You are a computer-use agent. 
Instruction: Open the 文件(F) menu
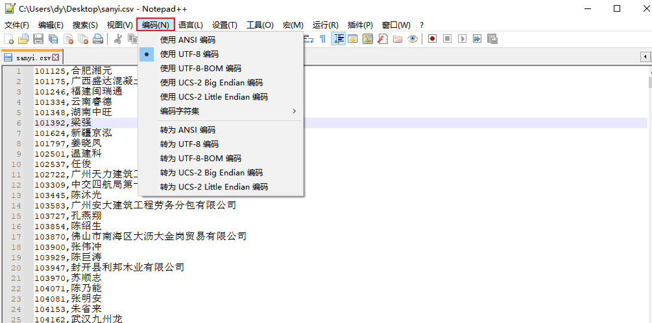coord(17,25)
